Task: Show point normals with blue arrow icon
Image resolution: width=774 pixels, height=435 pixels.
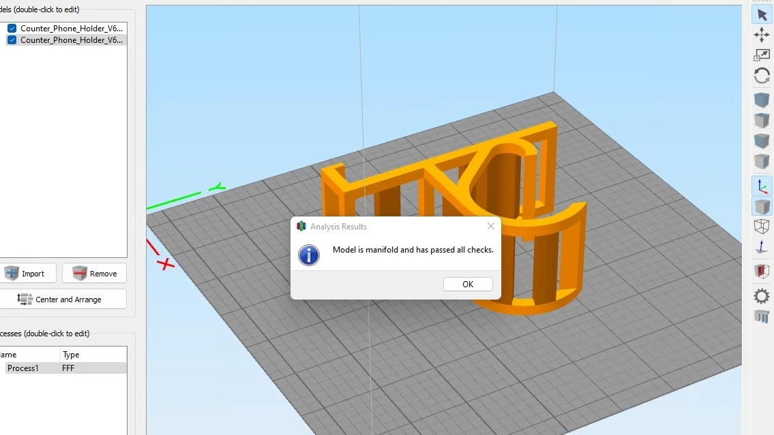Action: [x=762, y=247]
